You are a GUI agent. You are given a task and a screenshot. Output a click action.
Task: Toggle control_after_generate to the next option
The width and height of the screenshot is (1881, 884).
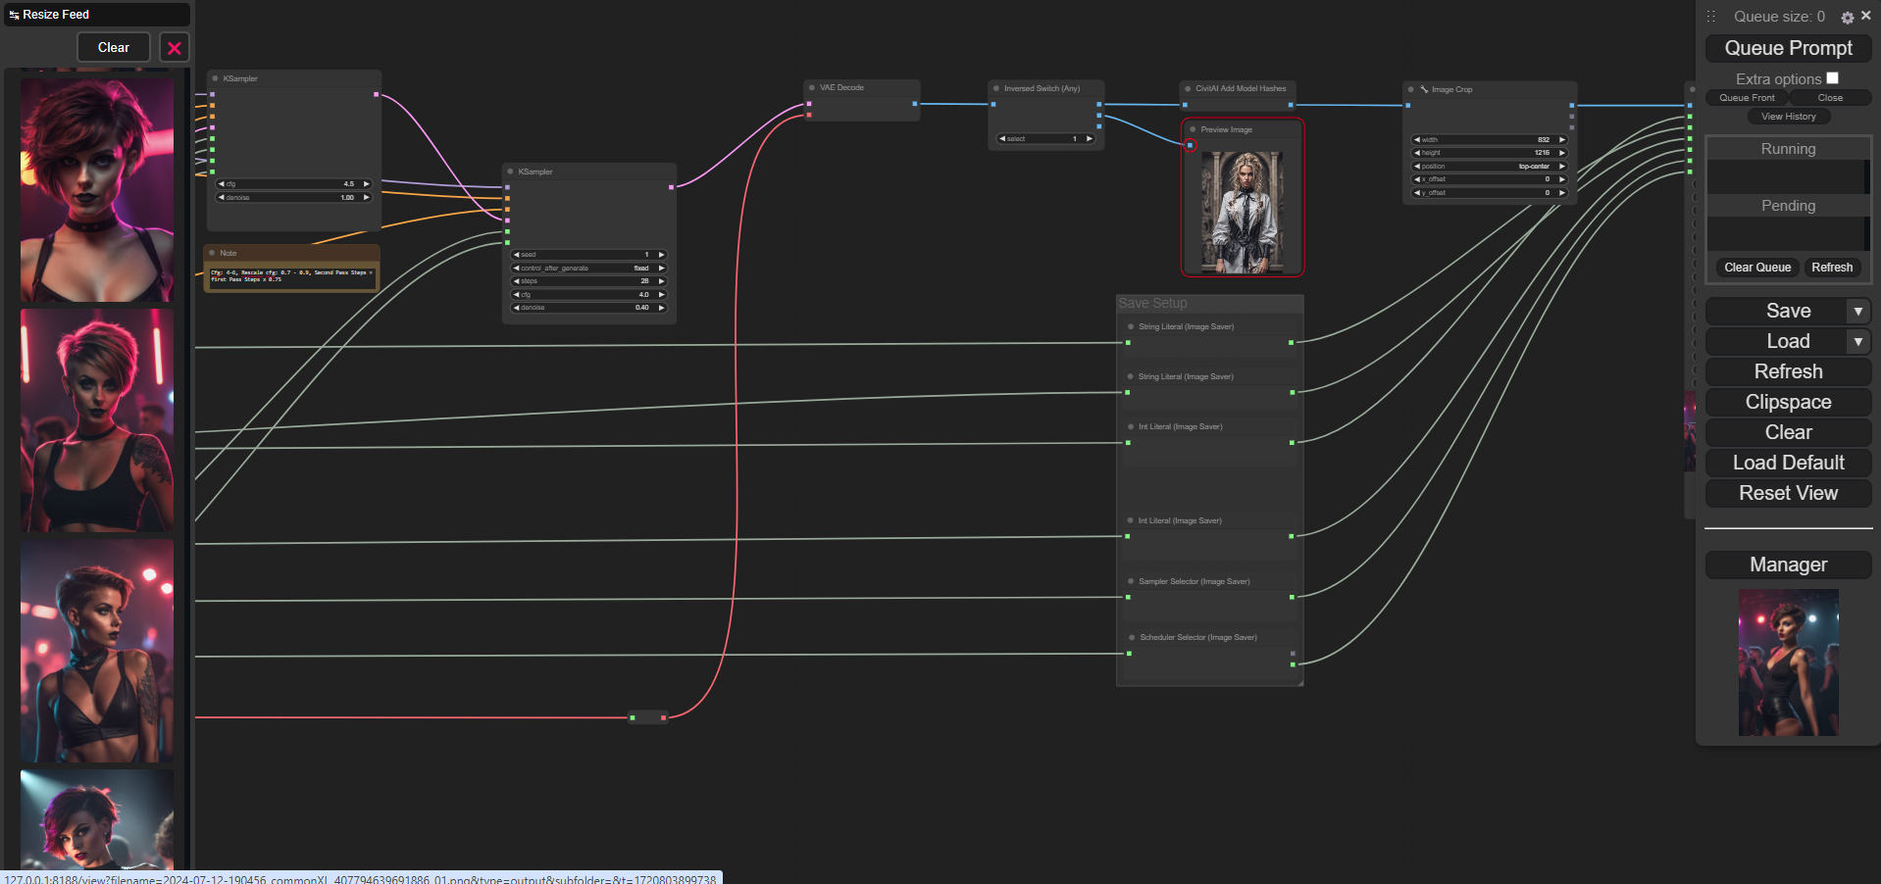[662, 269]
